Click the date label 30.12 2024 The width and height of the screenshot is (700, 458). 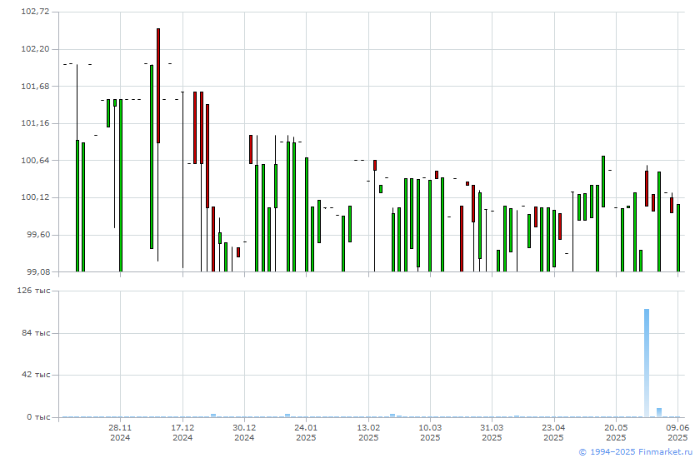click(244, 432)
